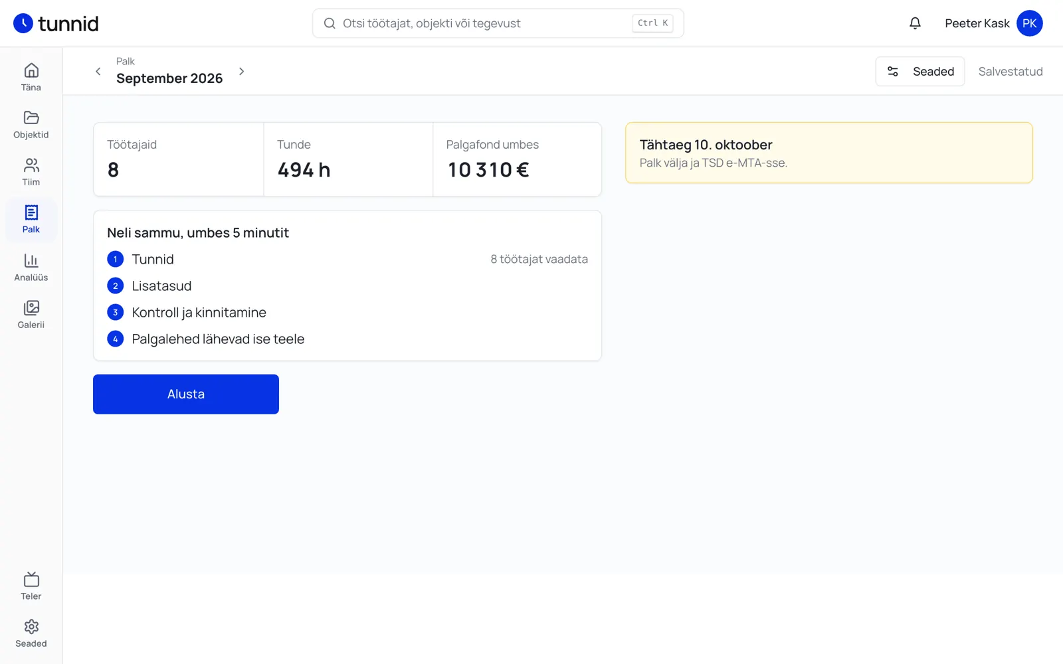Open Galerii images section
The image size is (1063, 664).
[x=31, y=314]
